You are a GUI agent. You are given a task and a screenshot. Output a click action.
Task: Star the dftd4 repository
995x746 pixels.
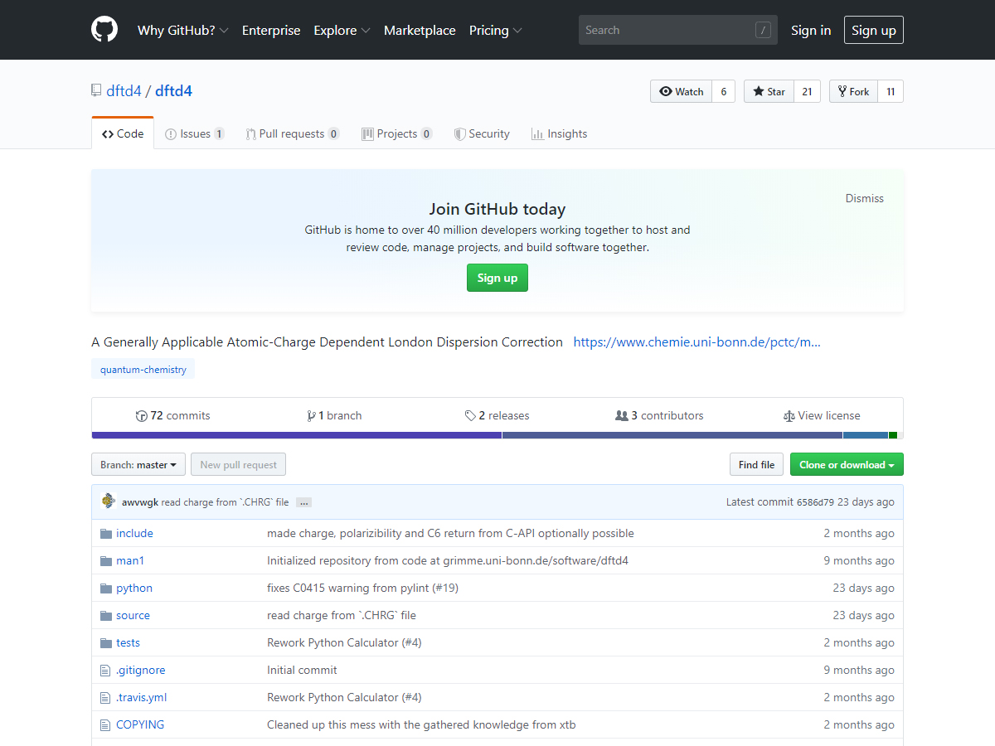(x=769, y=92)
